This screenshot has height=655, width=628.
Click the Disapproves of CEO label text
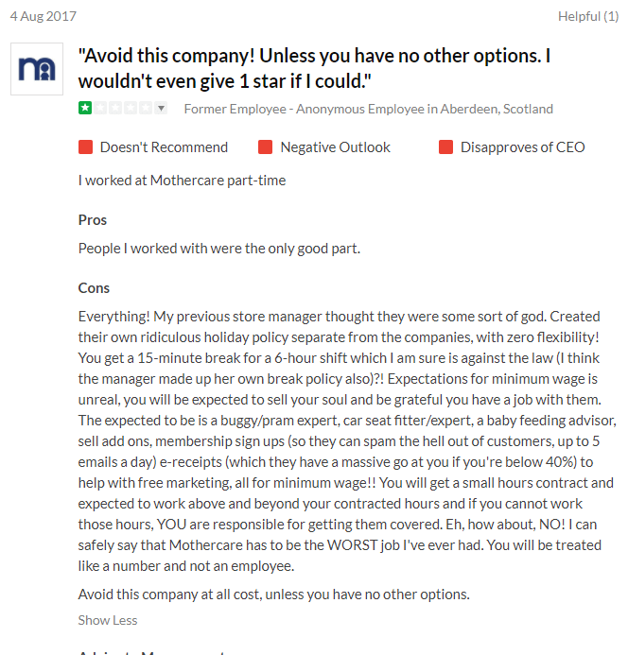[x=522, y=147]
